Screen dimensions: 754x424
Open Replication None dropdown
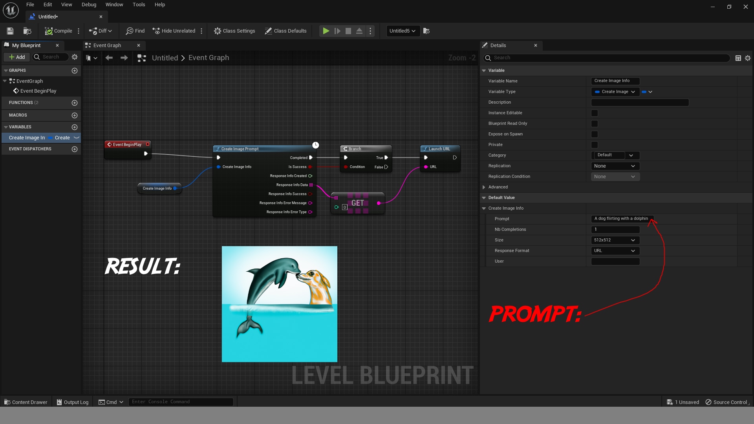[615, 166]
